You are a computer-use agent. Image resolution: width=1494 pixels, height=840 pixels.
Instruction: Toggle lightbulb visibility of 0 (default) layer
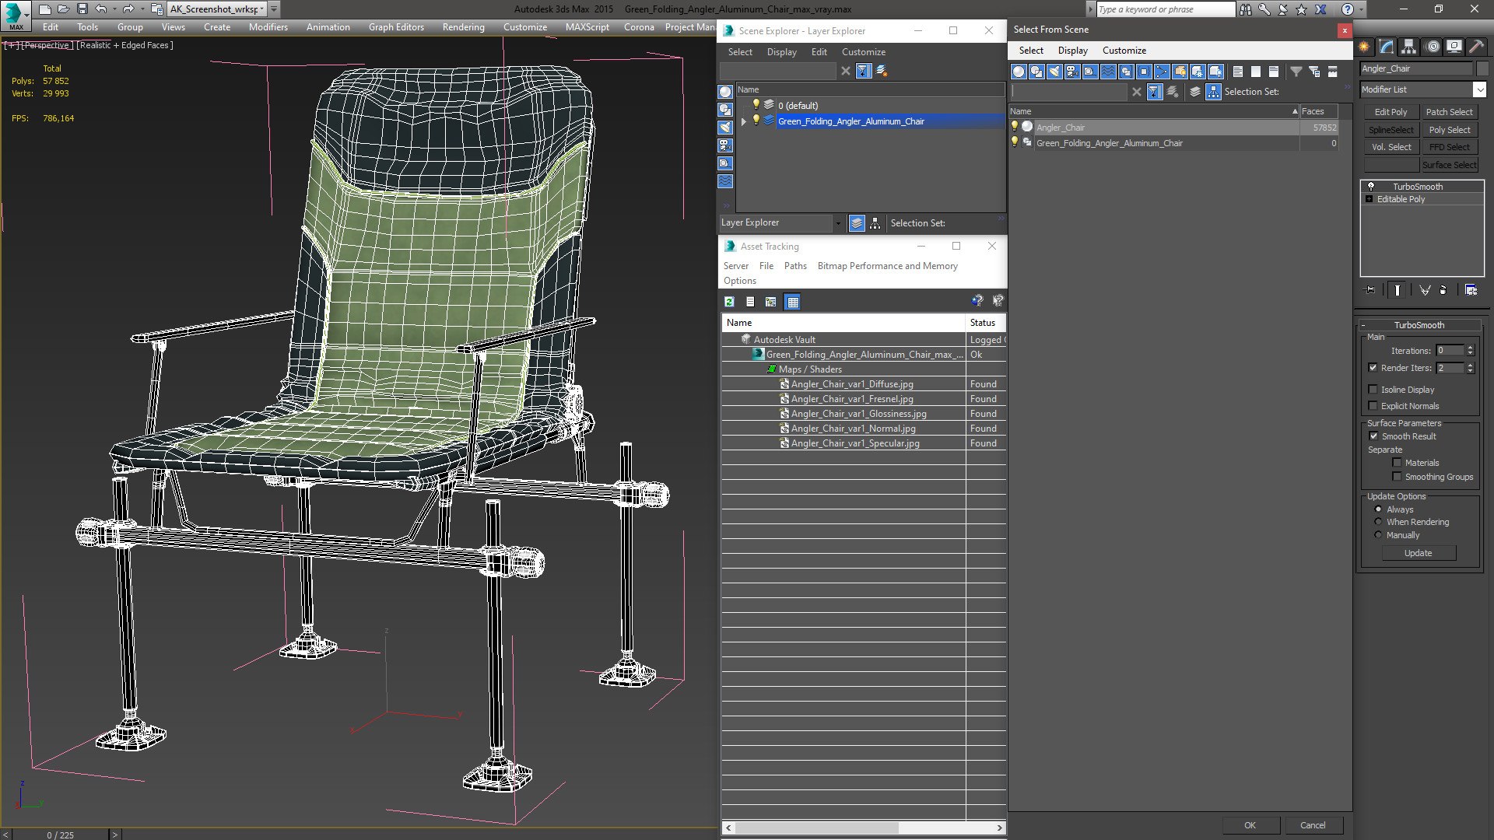click(x=756, y=105)
